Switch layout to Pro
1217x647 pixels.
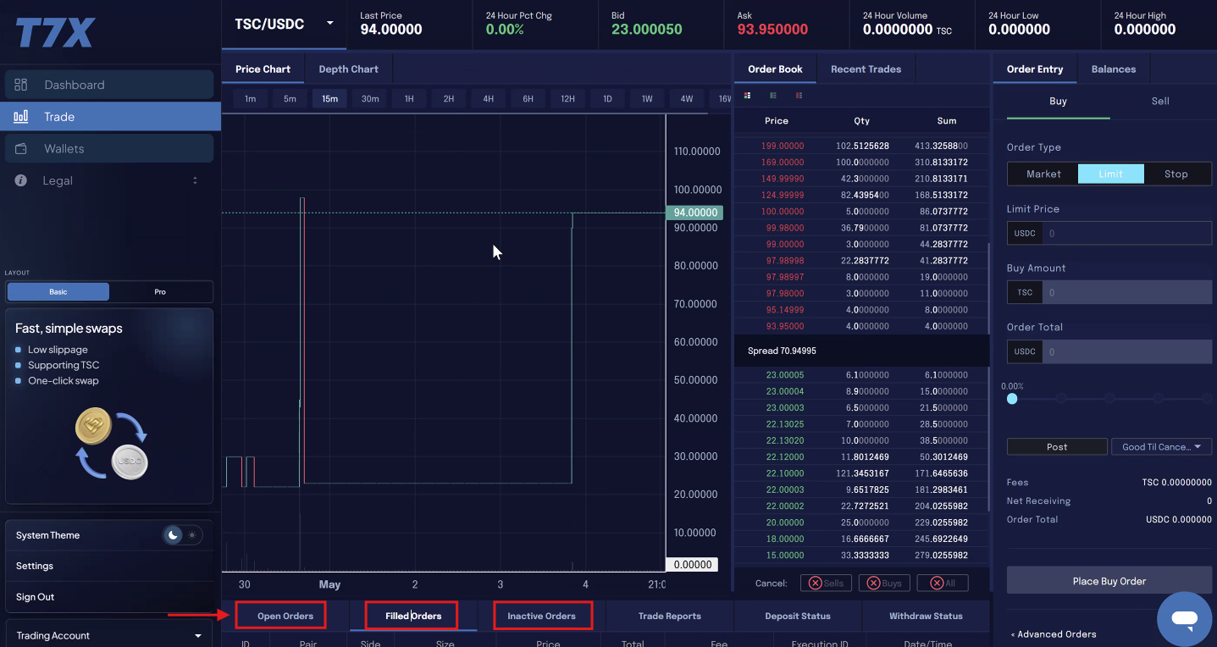pyautogui.click(x=160, y=292)
